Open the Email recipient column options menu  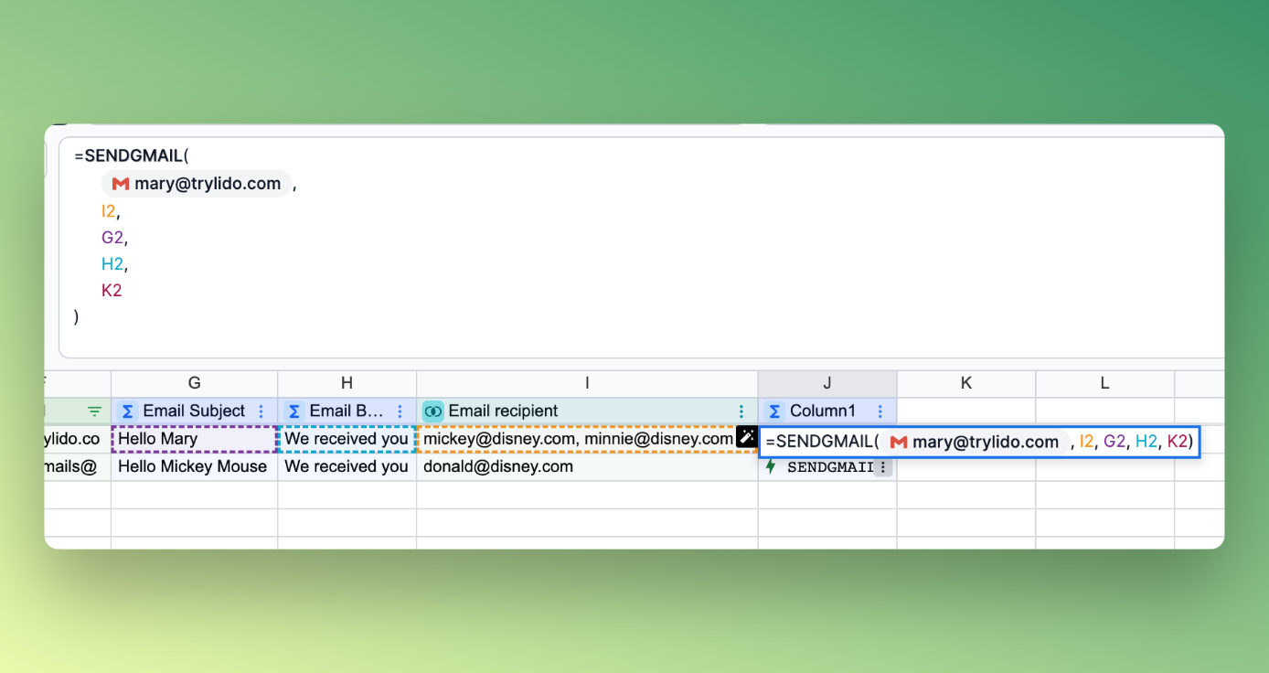[x=741, y=411]
